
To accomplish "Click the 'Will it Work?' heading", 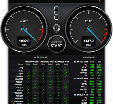I will 40,57.
